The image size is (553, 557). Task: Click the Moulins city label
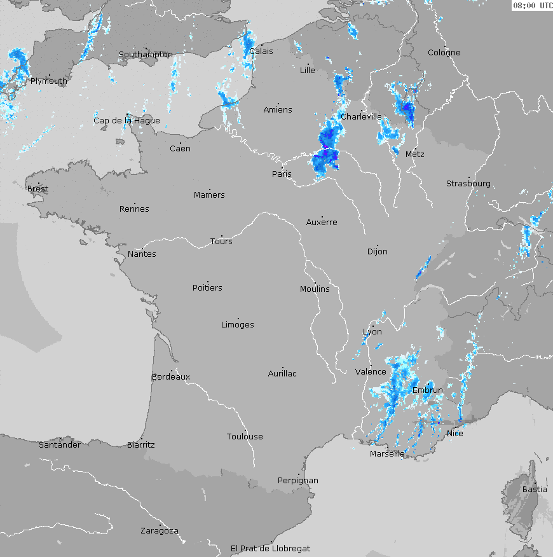click(315, 289)
